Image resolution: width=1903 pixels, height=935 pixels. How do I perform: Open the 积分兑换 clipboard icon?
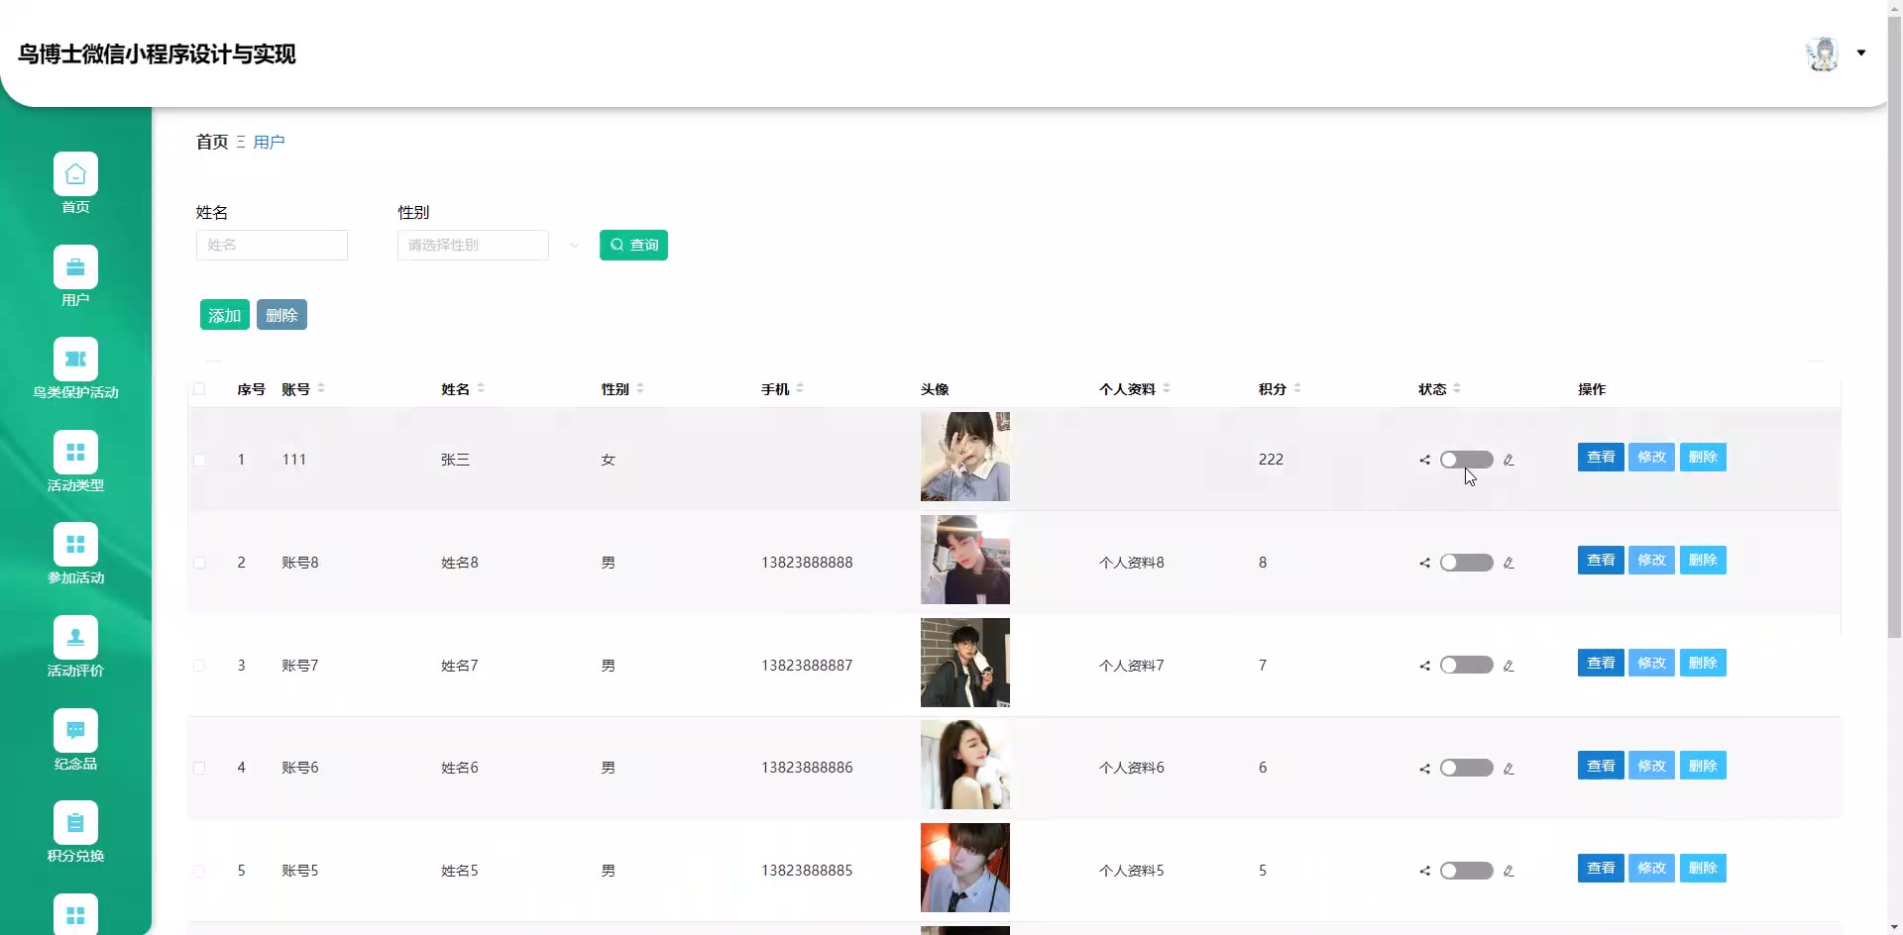tap(75, 823)
